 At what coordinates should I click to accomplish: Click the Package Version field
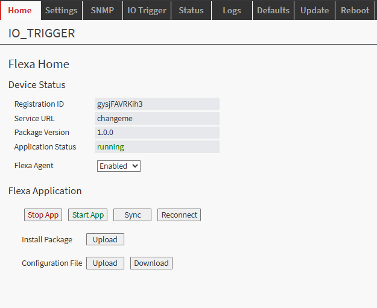pos(157,133)
